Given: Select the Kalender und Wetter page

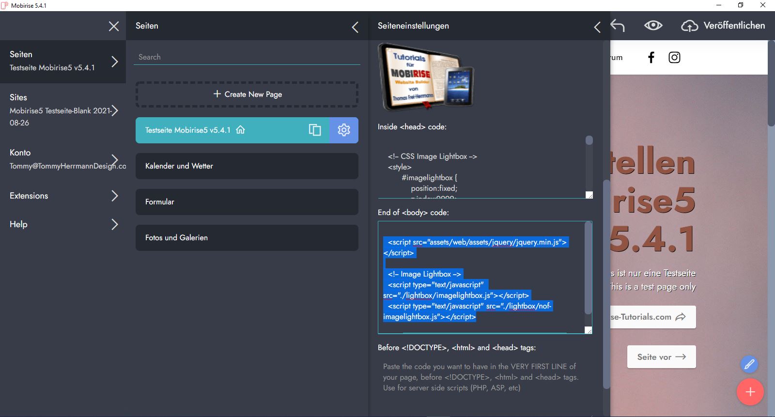Looking at the screenshot, I should point(247,166).
